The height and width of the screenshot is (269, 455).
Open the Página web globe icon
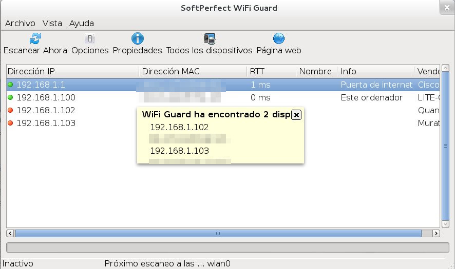click(278, 38)
